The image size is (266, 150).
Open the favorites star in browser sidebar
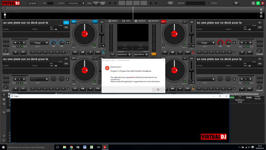[x=4, y=95]
